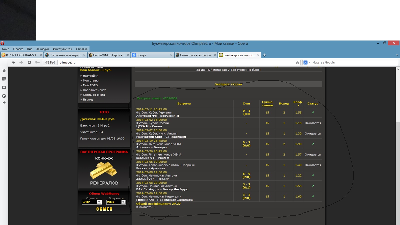Close the first Статистика всех персо tab
The height and width of the screenshot is (225, 400).
84,55
